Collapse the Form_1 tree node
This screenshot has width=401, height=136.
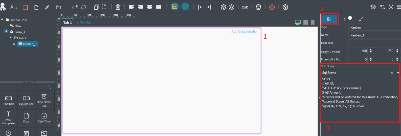pyautogui.click(x=6, y=31)
